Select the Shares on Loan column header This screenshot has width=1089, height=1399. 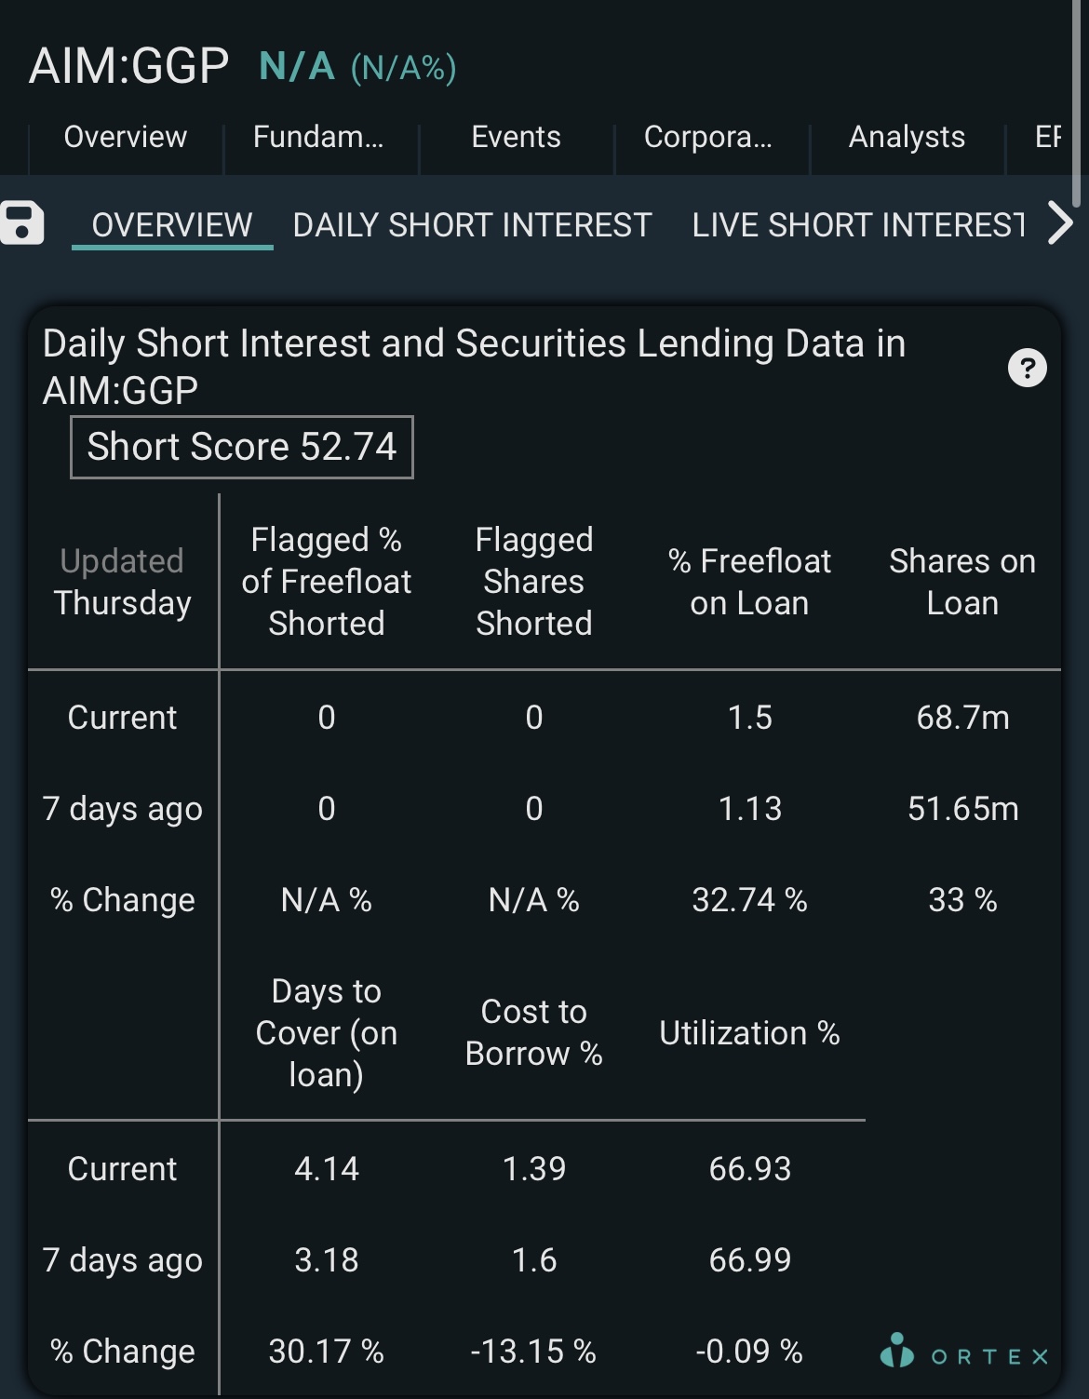point(962,582)
